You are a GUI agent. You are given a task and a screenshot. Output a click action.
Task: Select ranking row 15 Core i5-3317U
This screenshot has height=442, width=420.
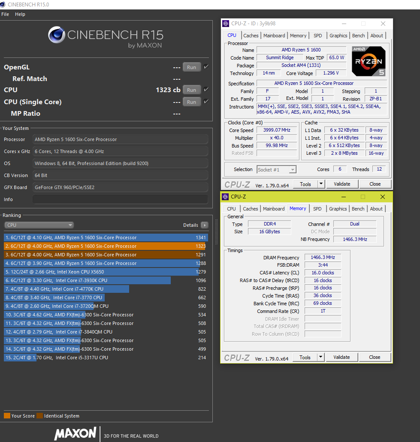[106, 358]
